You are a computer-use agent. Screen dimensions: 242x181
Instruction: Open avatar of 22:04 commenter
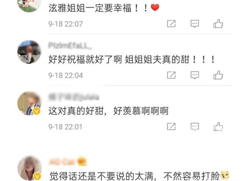point(29,52)
